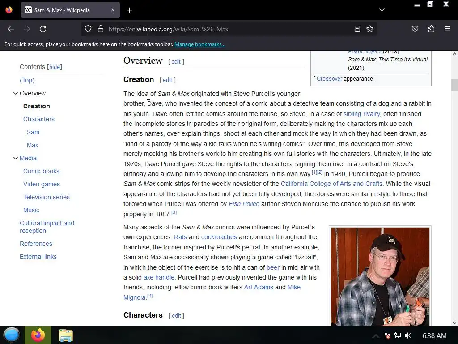
Task: Select the Sam & Max - Wikipedia tab
Action: (70, 10)
